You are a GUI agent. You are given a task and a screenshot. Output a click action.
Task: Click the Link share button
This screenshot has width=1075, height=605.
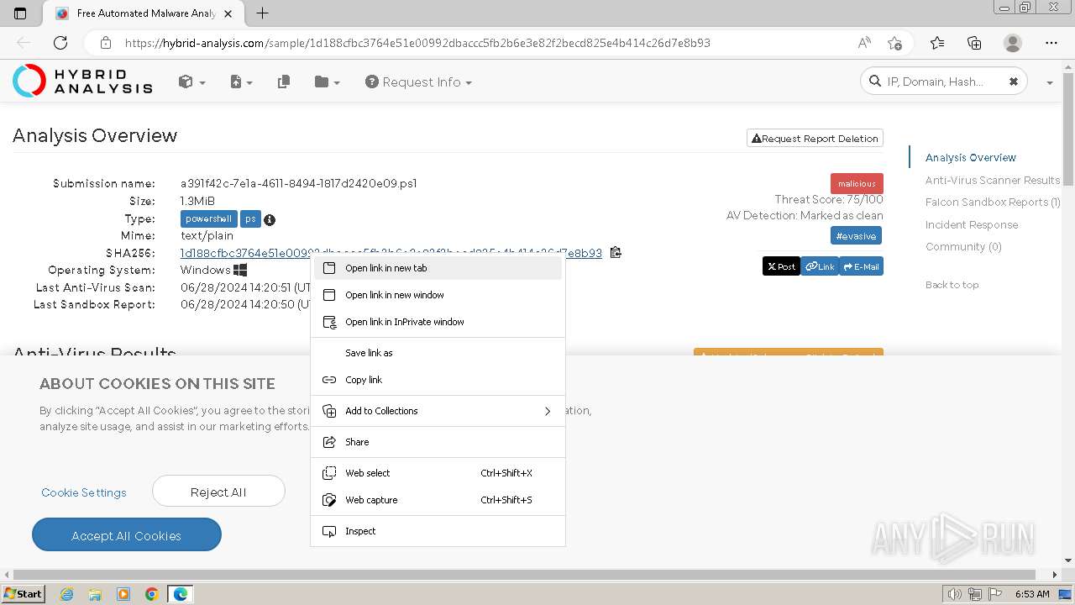[820, 266]
